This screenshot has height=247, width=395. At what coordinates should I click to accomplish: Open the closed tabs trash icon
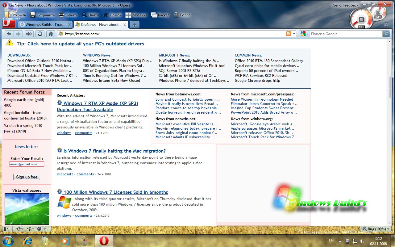tap(386, 25)
